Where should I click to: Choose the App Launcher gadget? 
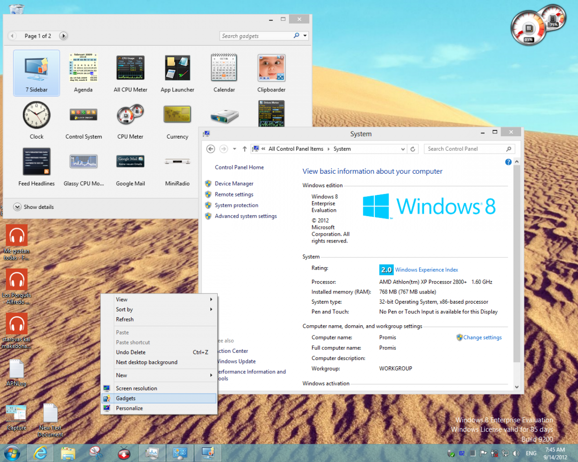click(x=177, y=68)
